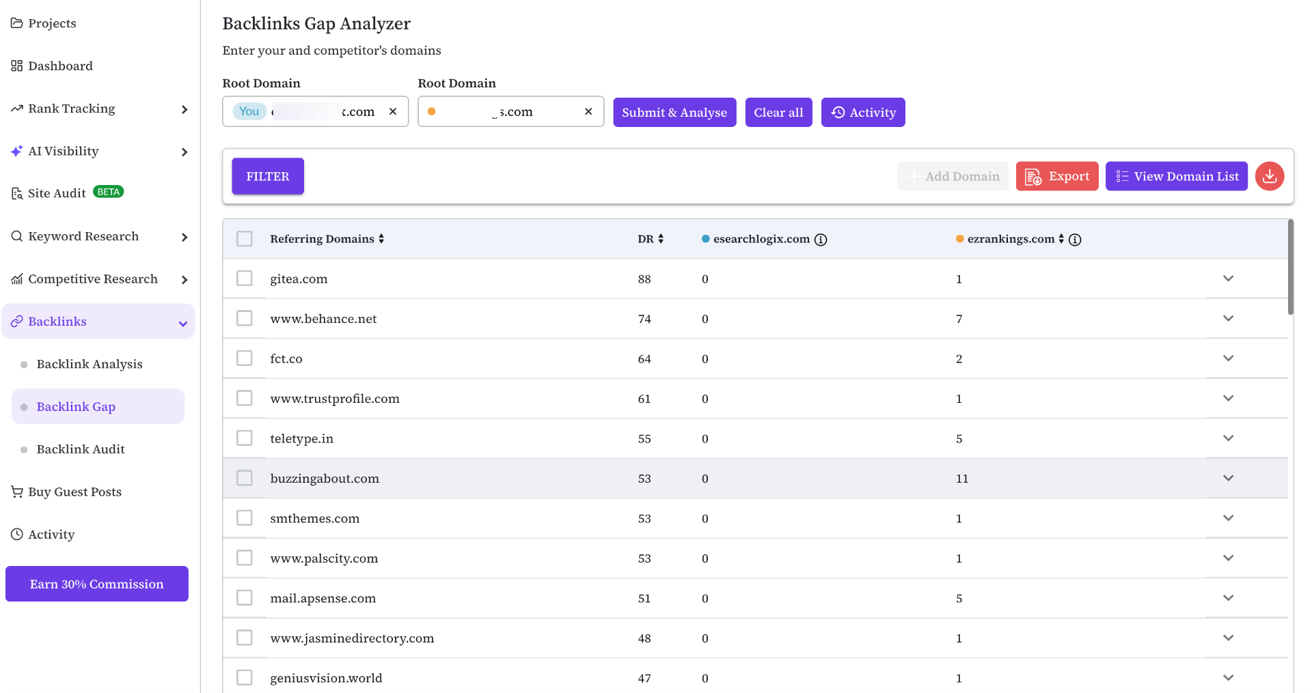Open Backlink Gap in sidebar

98,406
